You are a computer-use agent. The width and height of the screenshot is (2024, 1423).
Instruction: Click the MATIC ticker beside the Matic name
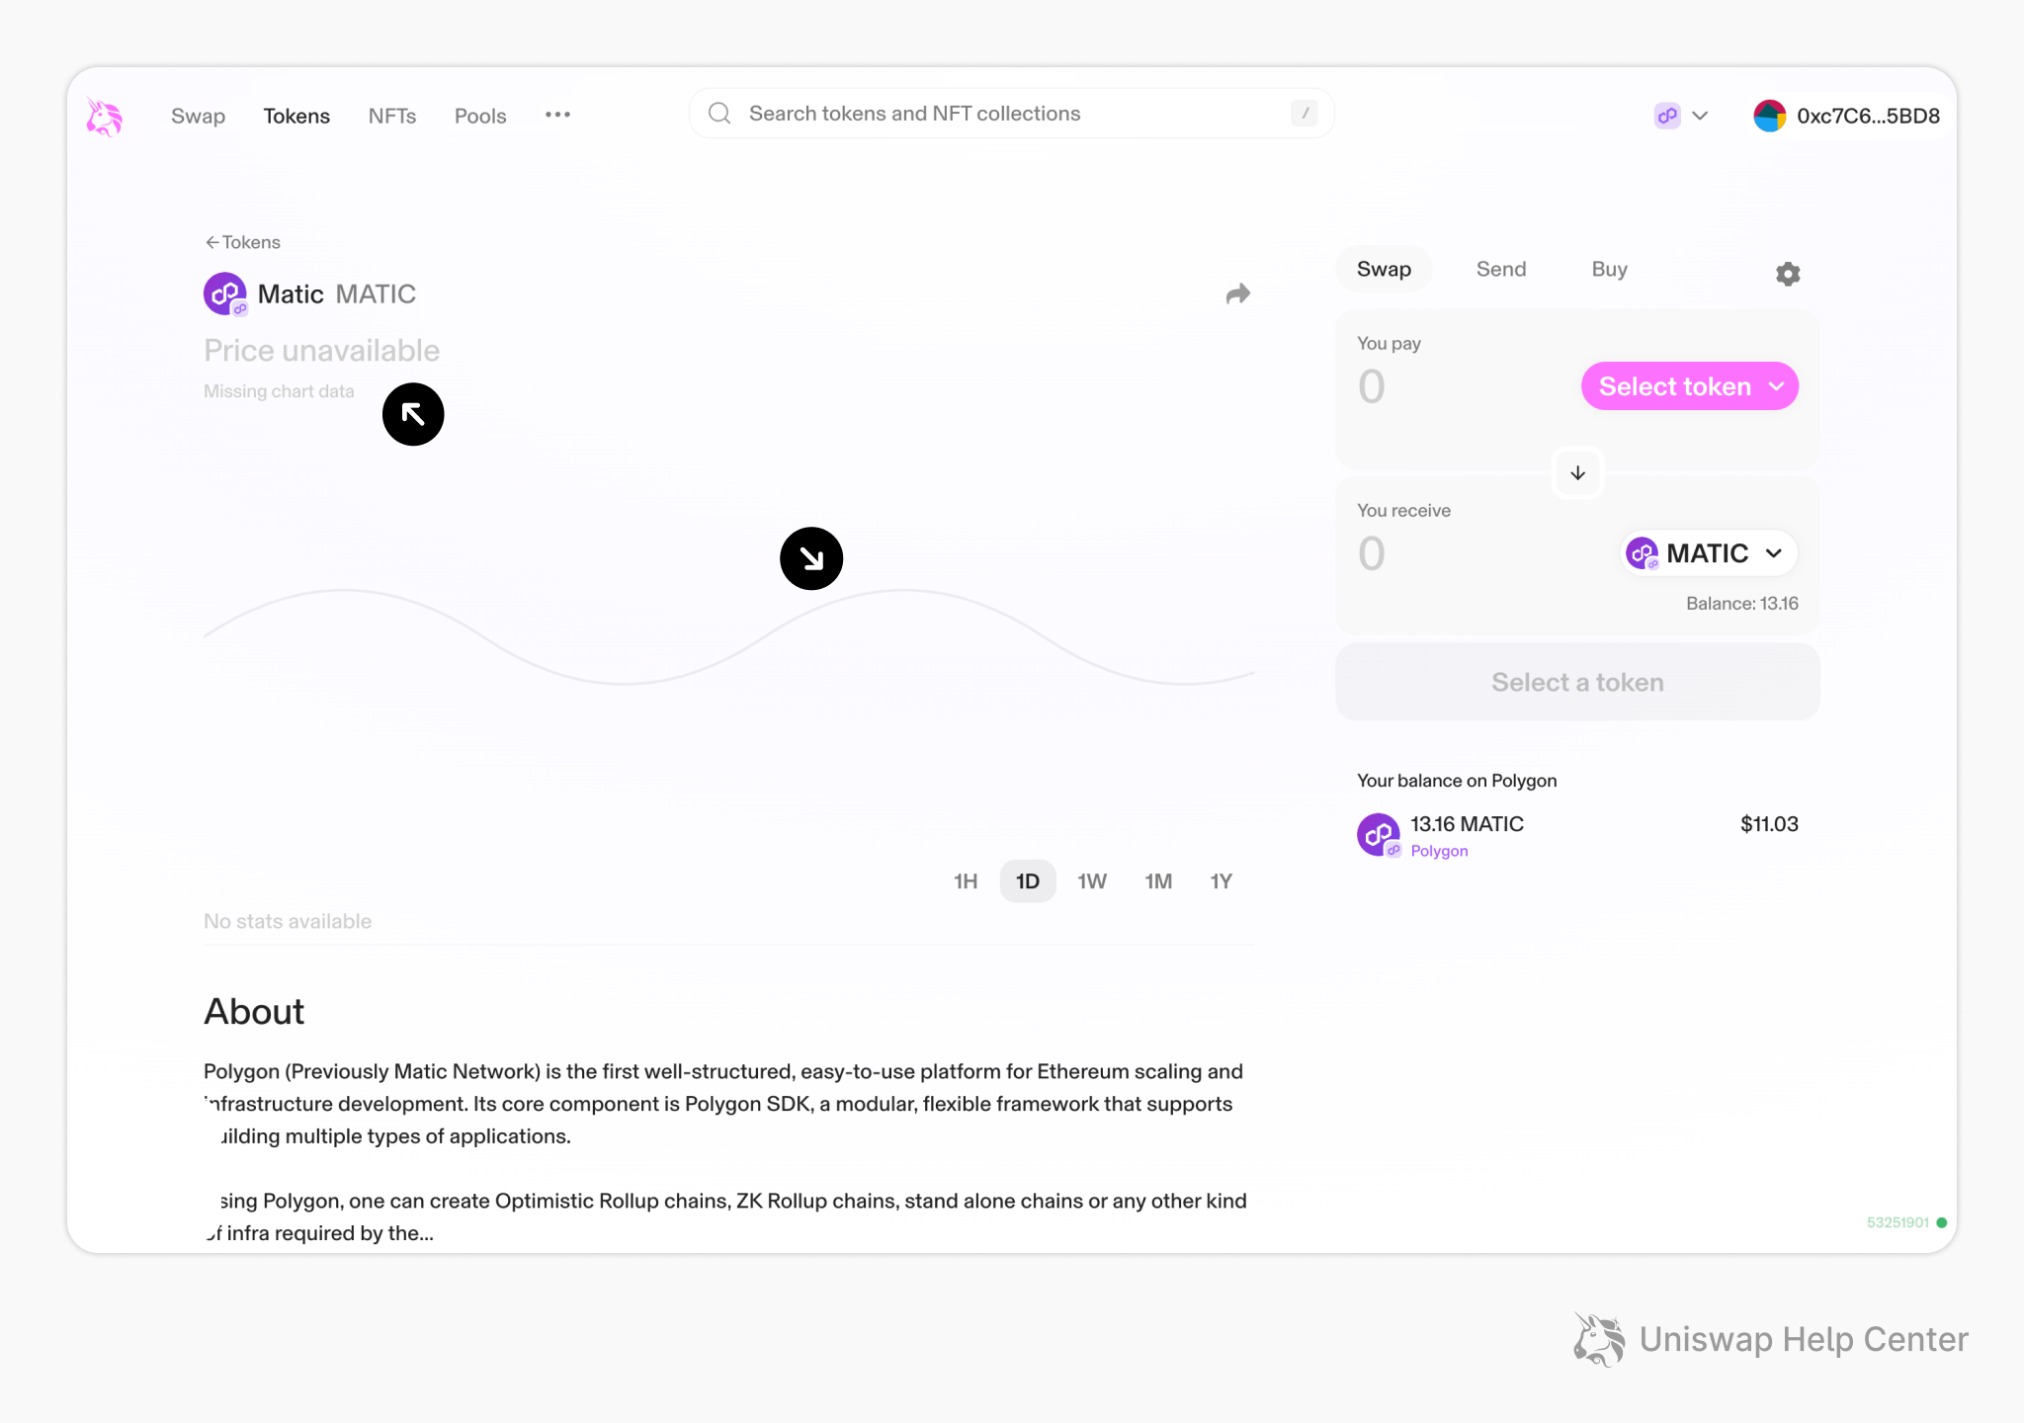click(376, 294)
